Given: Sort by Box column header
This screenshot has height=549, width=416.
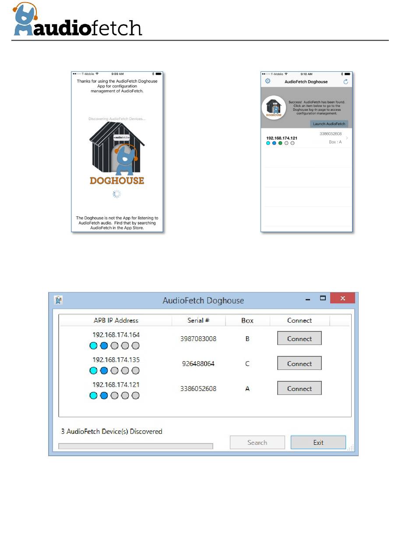Looking at the screenshot, I should point(247,320).
